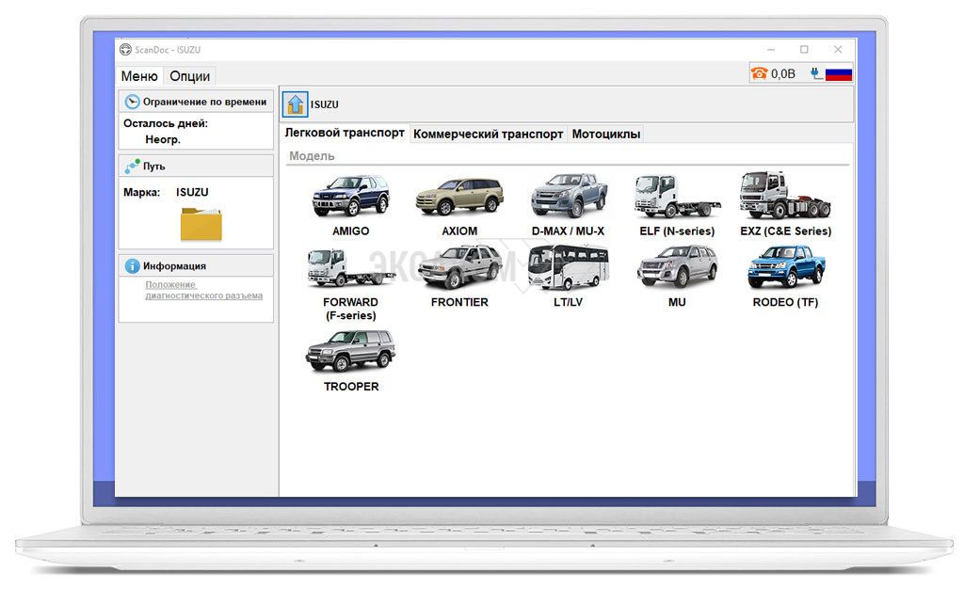964x589 pixels.
Task: Pick the EXZ (C&E Series) truck
Action: tap(785, 197)
